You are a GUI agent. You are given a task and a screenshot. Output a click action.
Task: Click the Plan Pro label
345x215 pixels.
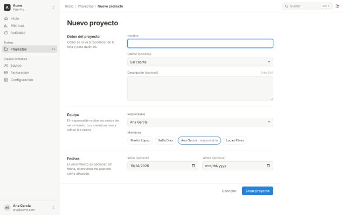tap(18, 10)
